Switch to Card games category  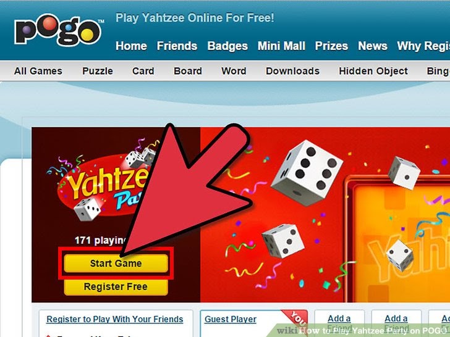click(143, 71)
